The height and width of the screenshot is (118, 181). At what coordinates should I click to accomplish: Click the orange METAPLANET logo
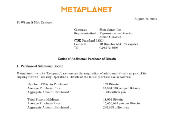(x=86, y=9)
